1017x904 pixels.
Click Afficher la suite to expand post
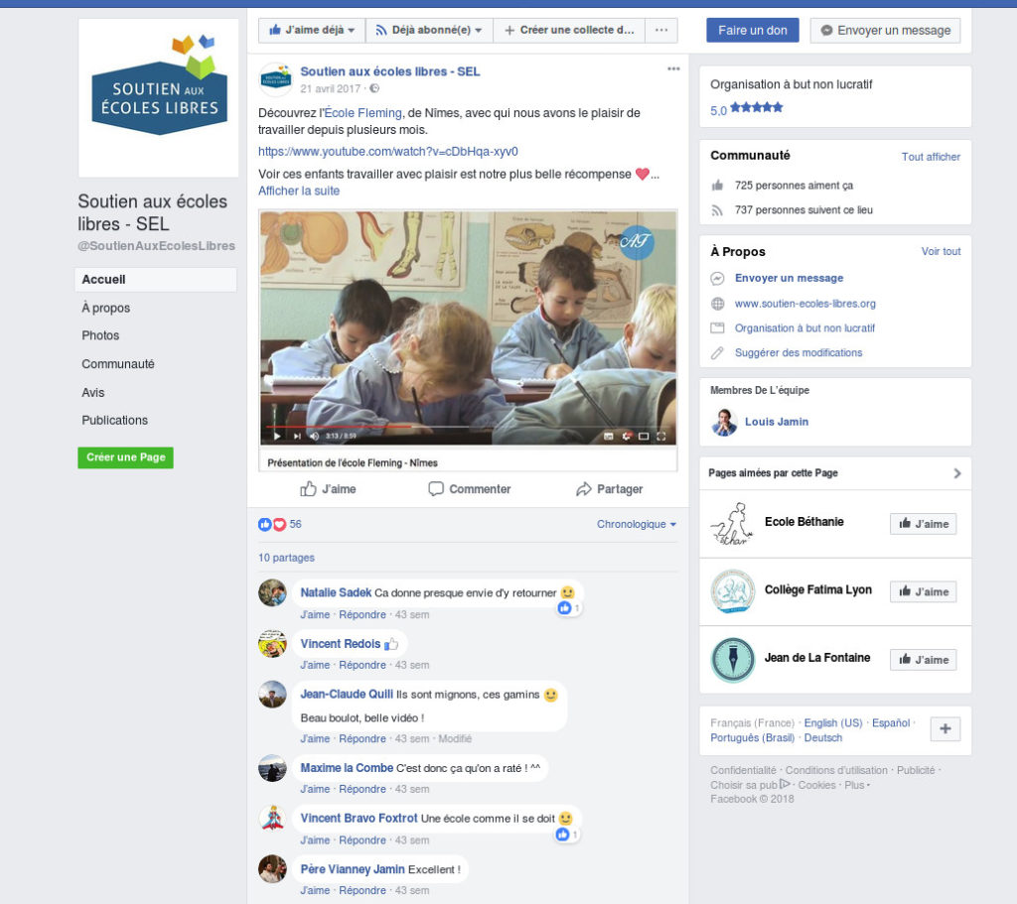(x=298, y=192)
